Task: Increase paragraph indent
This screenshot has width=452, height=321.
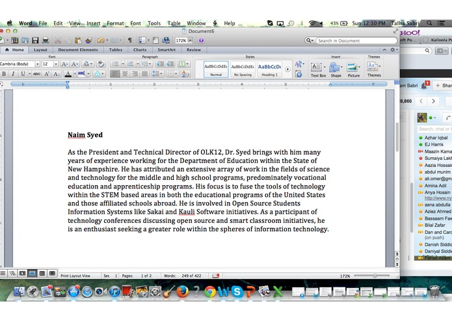Action: tap(170, 64)
